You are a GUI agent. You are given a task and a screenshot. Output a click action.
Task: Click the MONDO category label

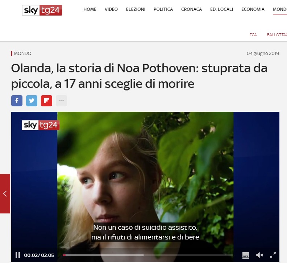tap(22, 54)
